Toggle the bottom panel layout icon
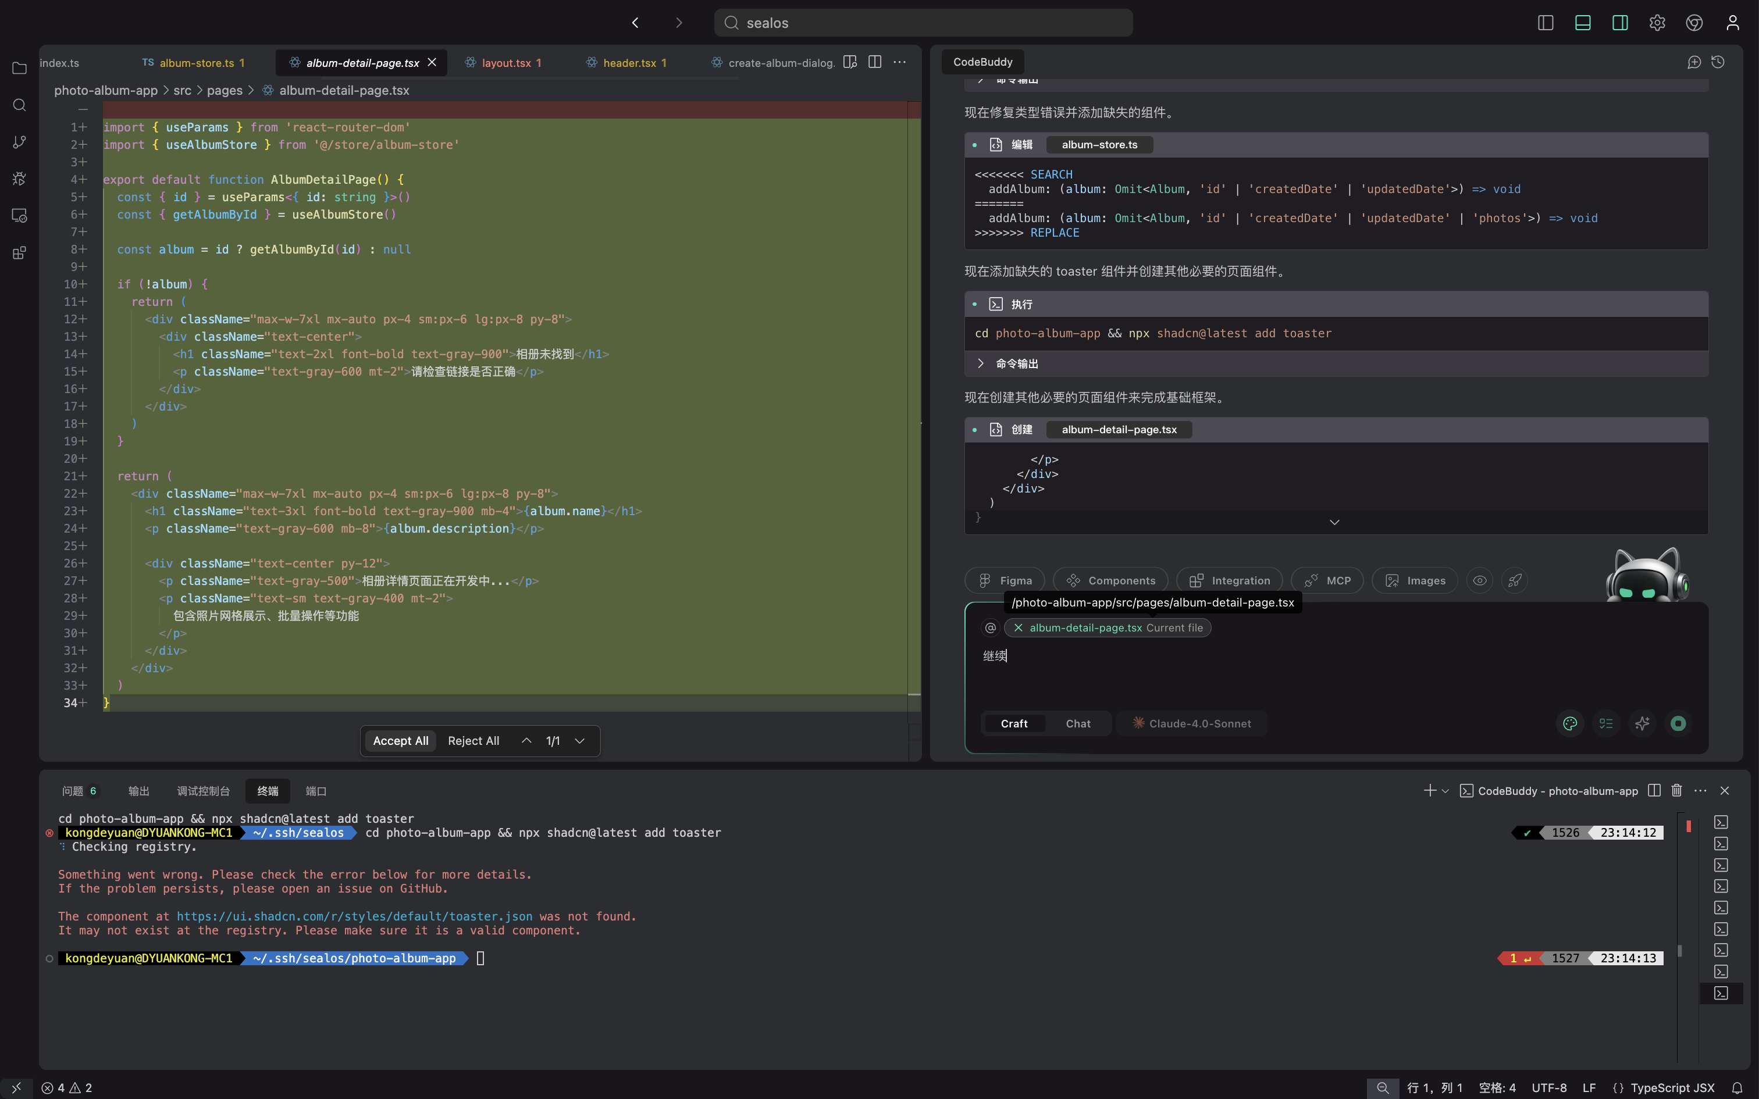 [1582, 23]
